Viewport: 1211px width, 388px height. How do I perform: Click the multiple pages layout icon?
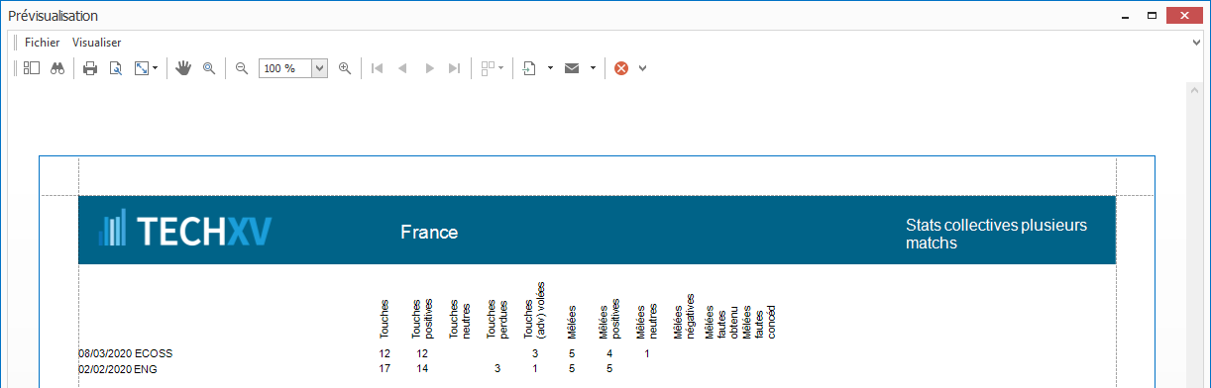point(489,68)
